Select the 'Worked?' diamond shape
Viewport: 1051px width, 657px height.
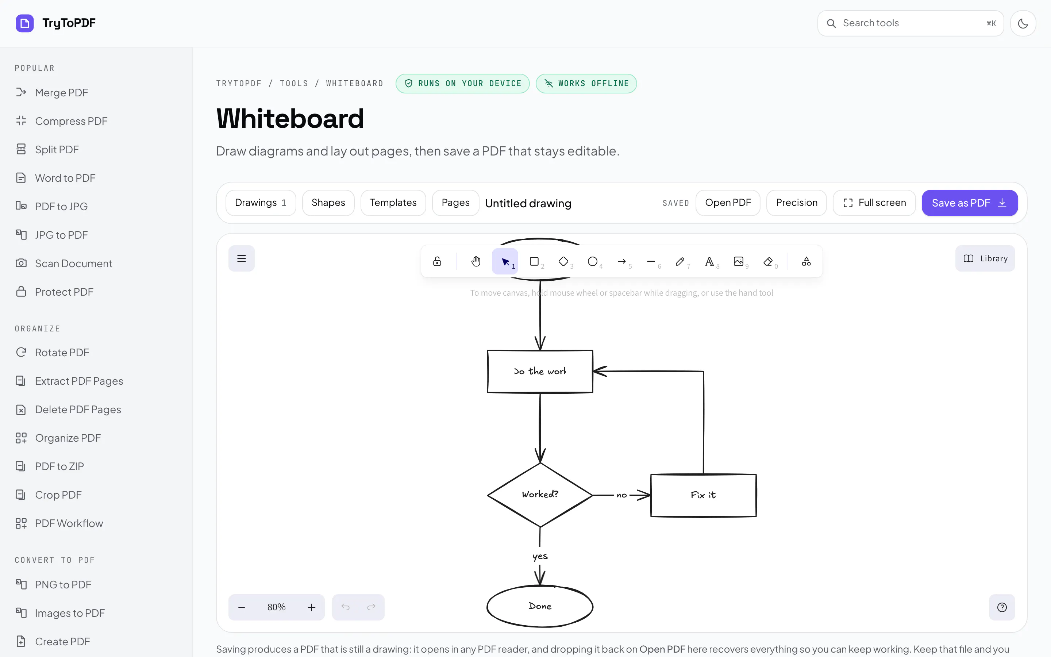[540, 495]
